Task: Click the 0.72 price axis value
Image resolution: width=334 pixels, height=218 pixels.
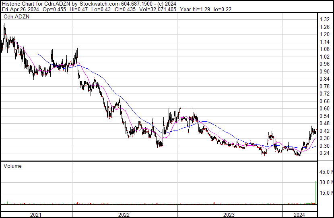Action: click(325, 94)
